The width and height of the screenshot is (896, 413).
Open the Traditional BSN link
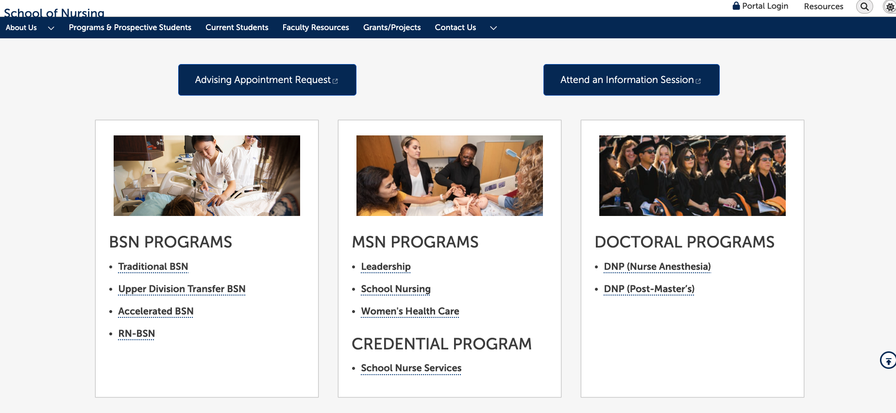(x=153, y=266)
